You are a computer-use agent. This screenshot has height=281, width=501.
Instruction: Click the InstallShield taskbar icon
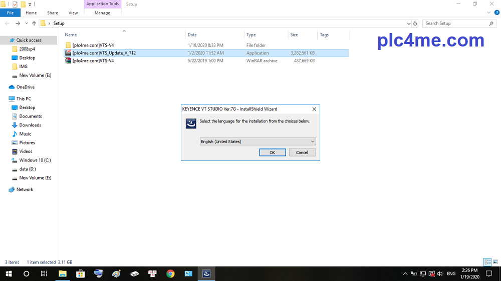click(x=206, y=273)
